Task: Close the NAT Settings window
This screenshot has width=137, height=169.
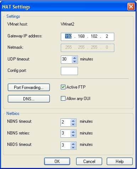Action: (131, 6)
